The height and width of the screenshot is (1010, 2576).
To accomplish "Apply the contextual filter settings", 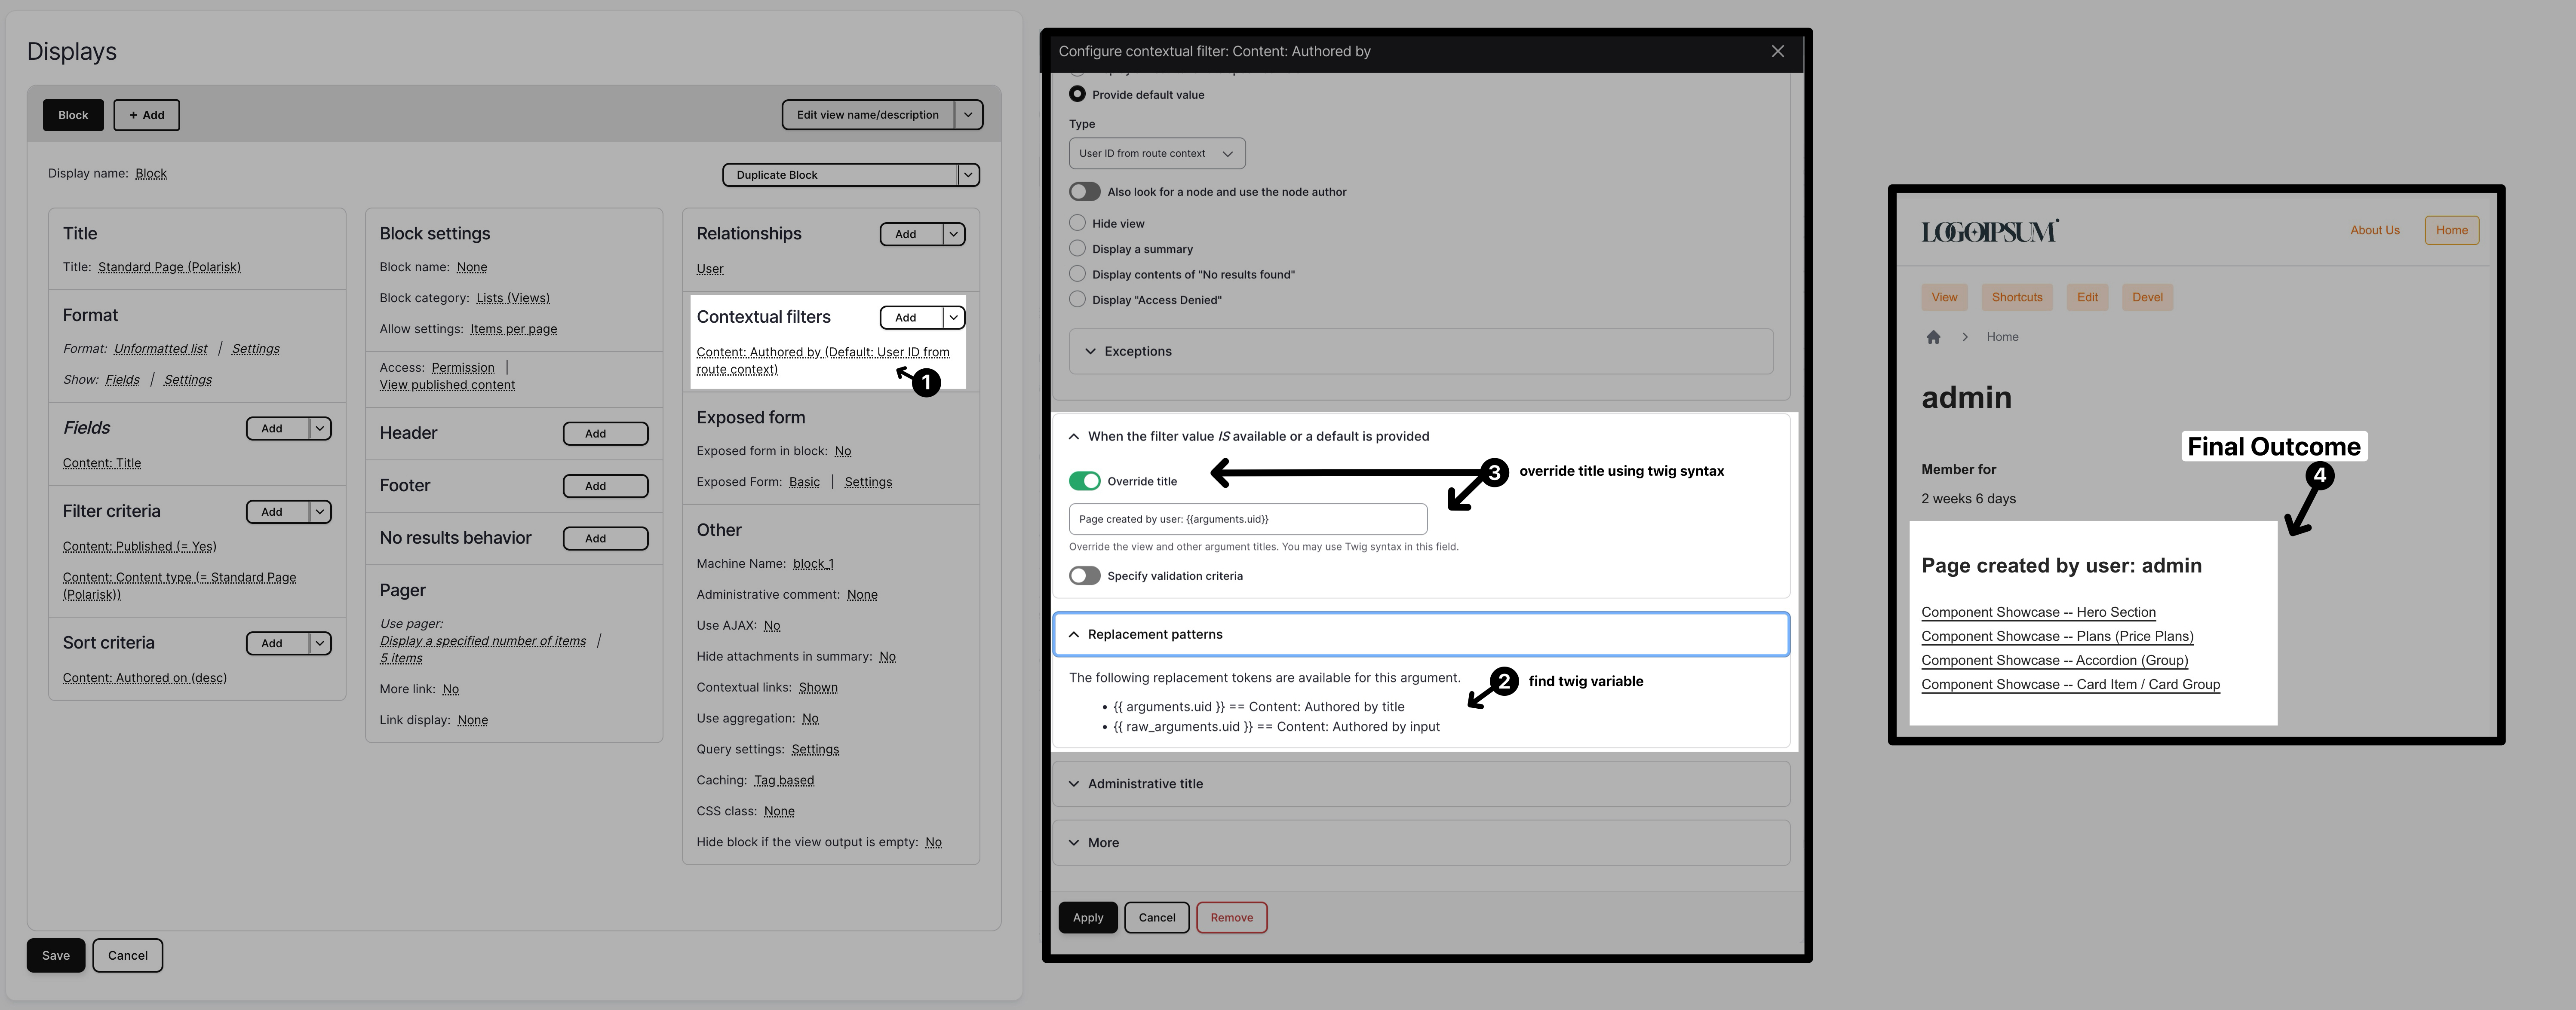I will click(1088, 918).
